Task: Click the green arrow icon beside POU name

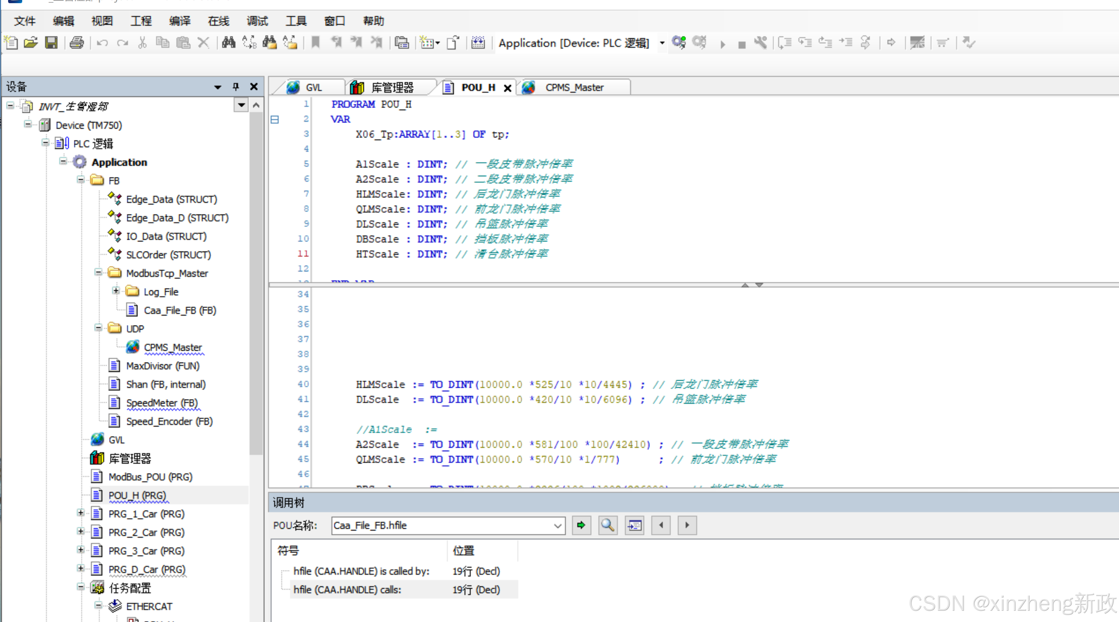Action: [581, 525]
